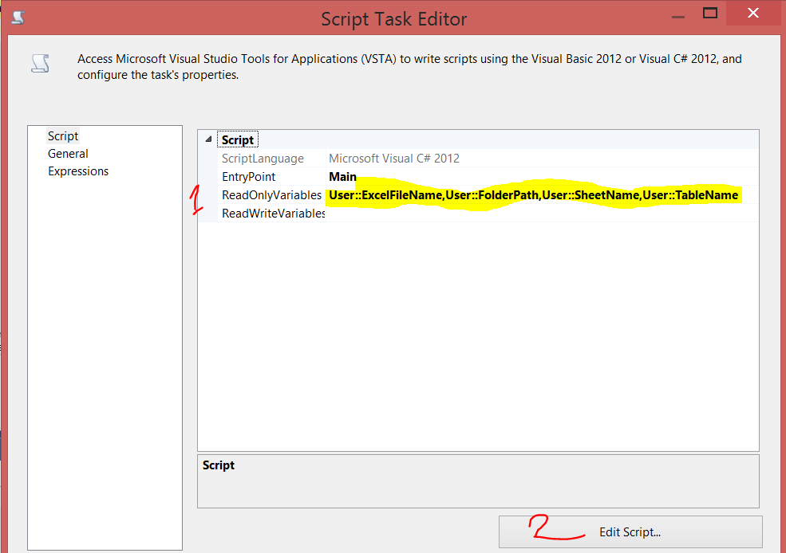
Task: Maximize the Script Task Editor window
Action: coord(710,14)
